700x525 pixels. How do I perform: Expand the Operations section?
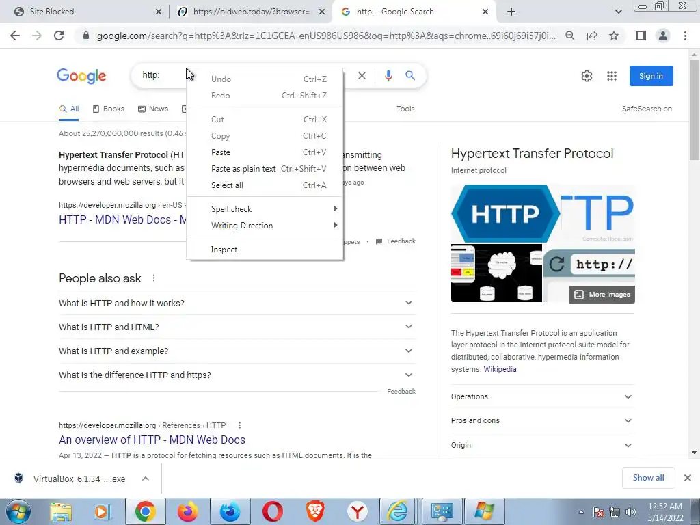[542, 397]
